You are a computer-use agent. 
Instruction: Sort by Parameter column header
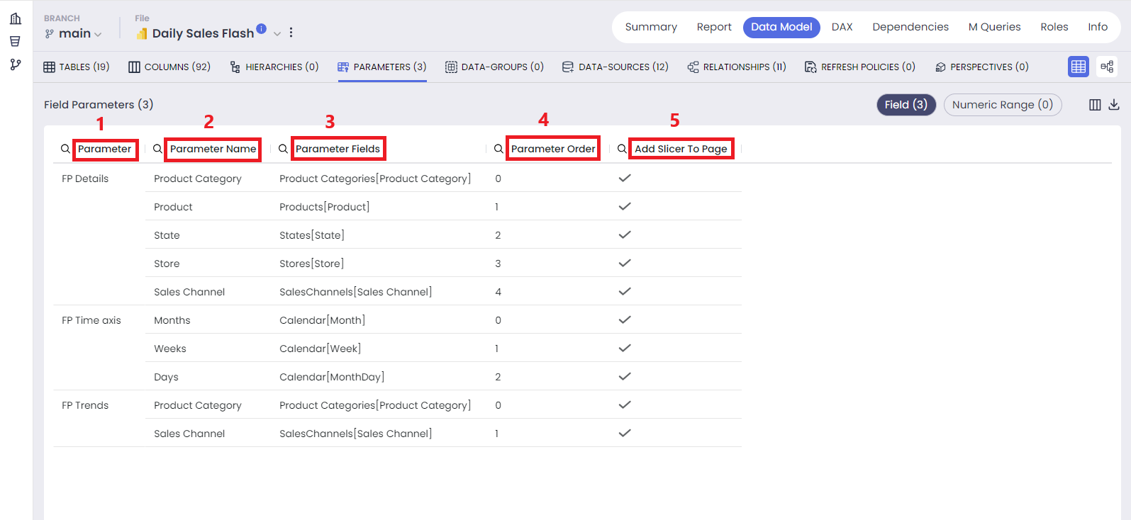[105, 149]
